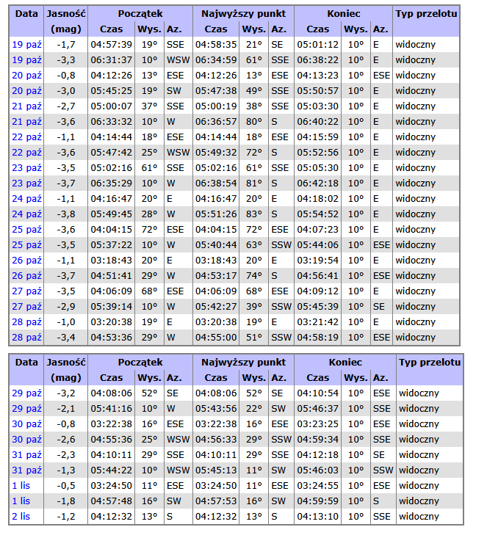Select the peak time 06:36:57
The width and height of the screenshot is (487, 549).
216,122
